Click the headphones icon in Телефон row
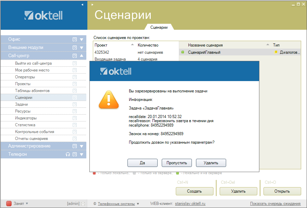This screenshot has width=307, height=208. point(68,154)
